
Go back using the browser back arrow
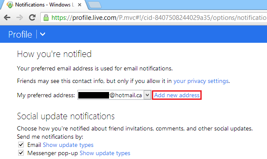[7, 17]
